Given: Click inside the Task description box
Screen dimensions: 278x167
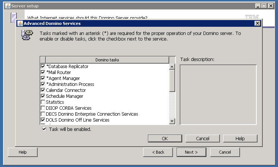Looking at the screenshot, I should (x=218, y=94).
